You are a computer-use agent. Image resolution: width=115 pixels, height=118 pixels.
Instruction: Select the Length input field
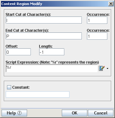click(x=52, y=52)
